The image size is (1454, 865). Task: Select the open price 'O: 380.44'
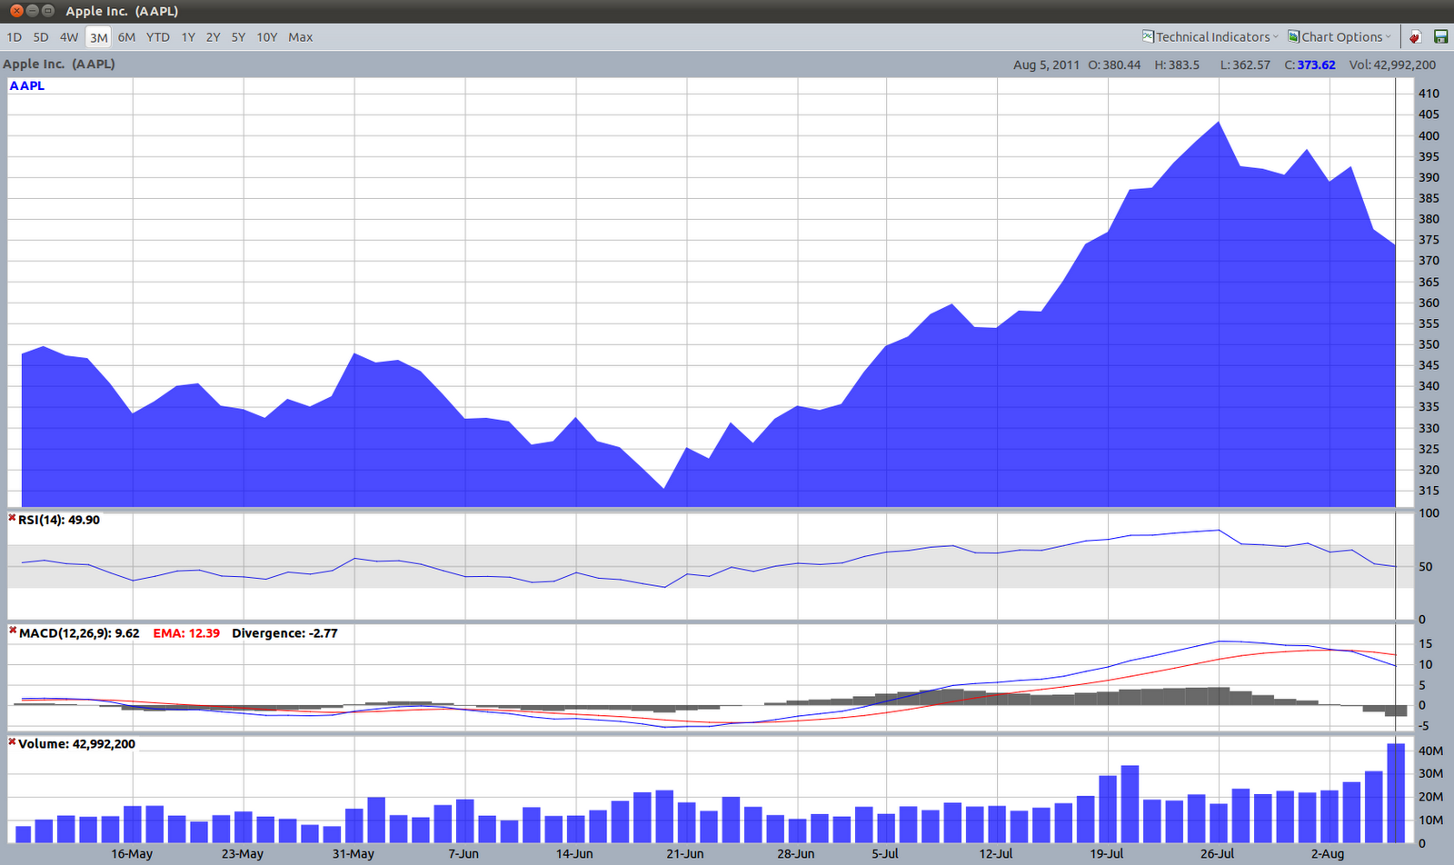coord(1114,65)
